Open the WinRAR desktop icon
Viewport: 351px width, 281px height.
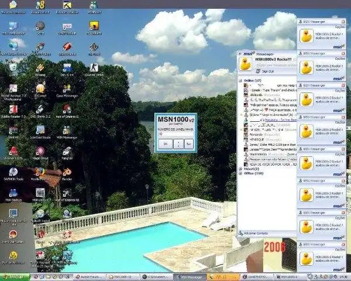point(13,131)
